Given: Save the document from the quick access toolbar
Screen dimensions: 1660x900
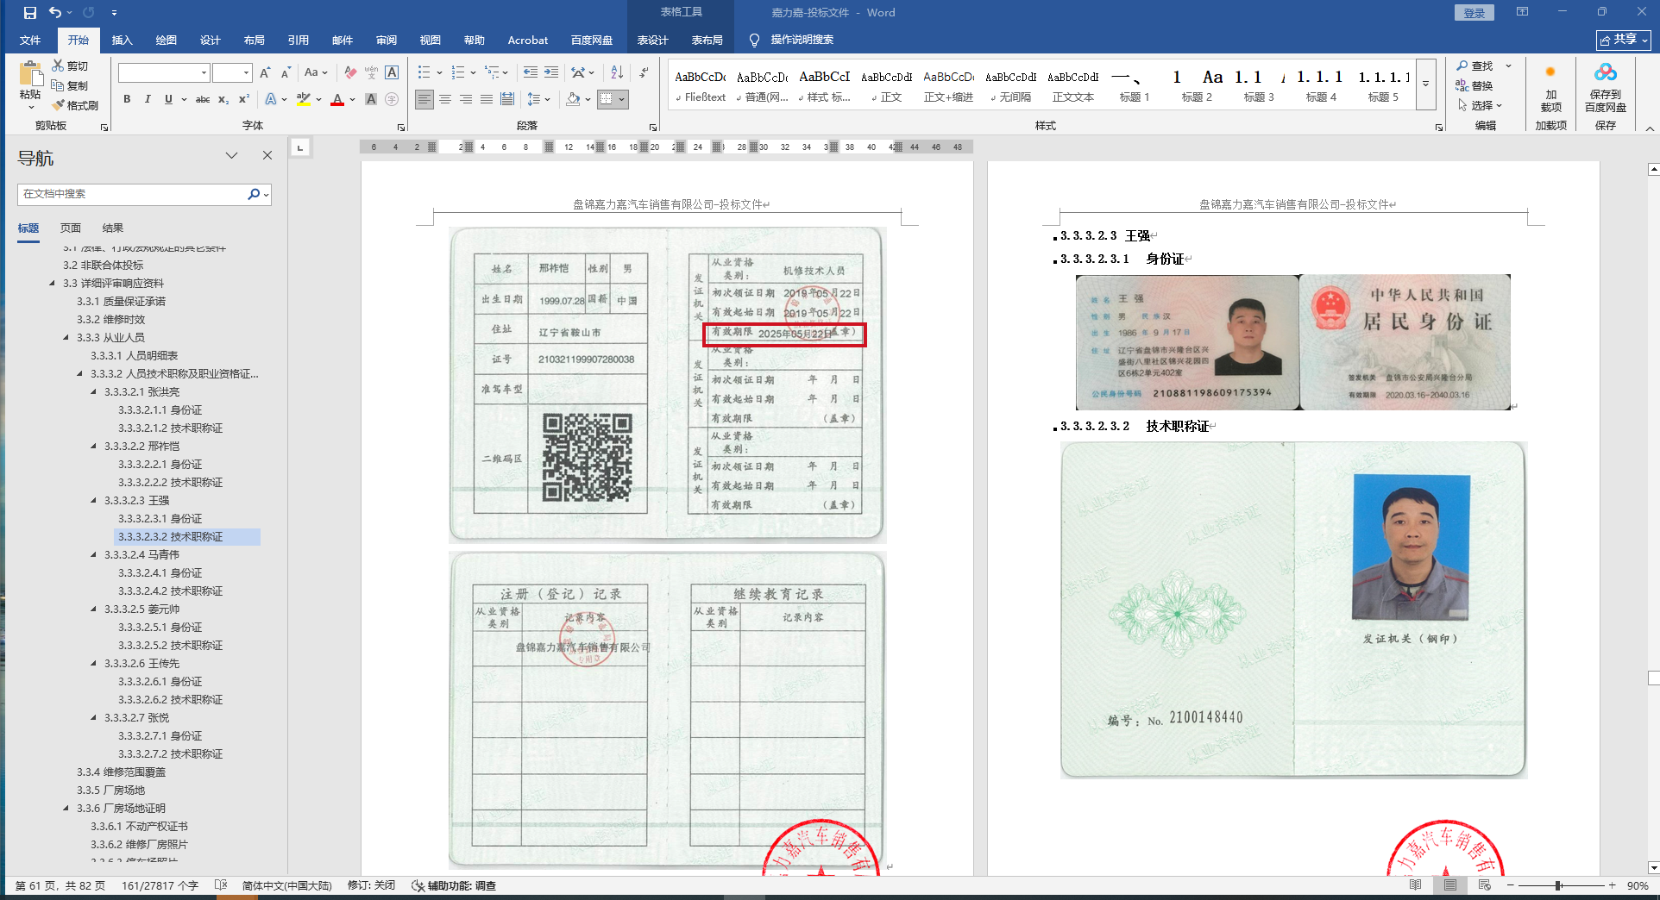Looking at the screenshot, I should [30, 13].
